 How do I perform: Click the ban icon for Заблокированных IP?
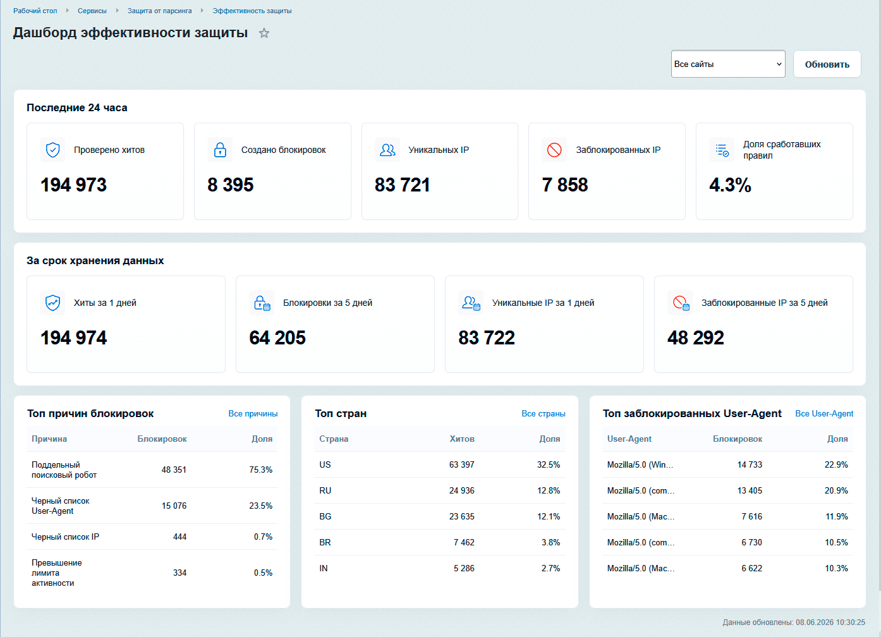coord(554,150)
